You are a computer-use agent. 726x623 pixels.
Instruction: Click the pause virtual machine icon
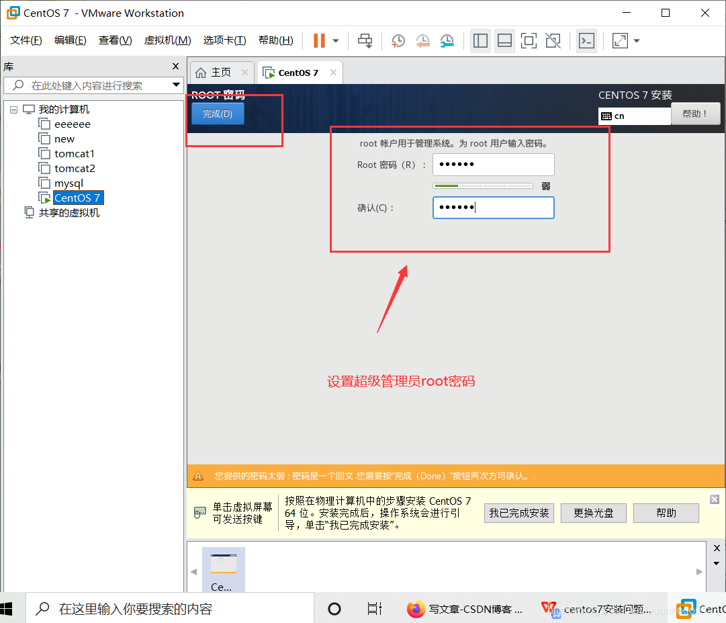point(319,41)
